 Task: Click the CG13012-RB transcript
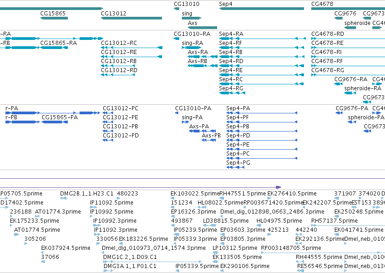118,66
